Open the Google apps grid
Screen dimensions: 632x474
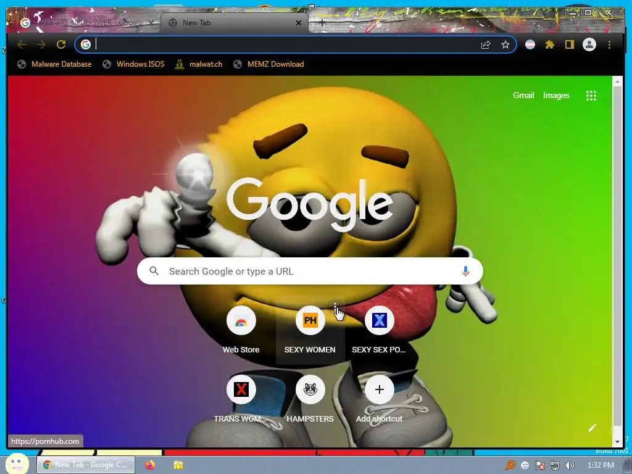click(x=591, y=96)
